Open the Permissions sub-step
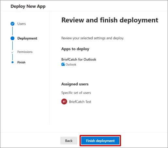 25,52
